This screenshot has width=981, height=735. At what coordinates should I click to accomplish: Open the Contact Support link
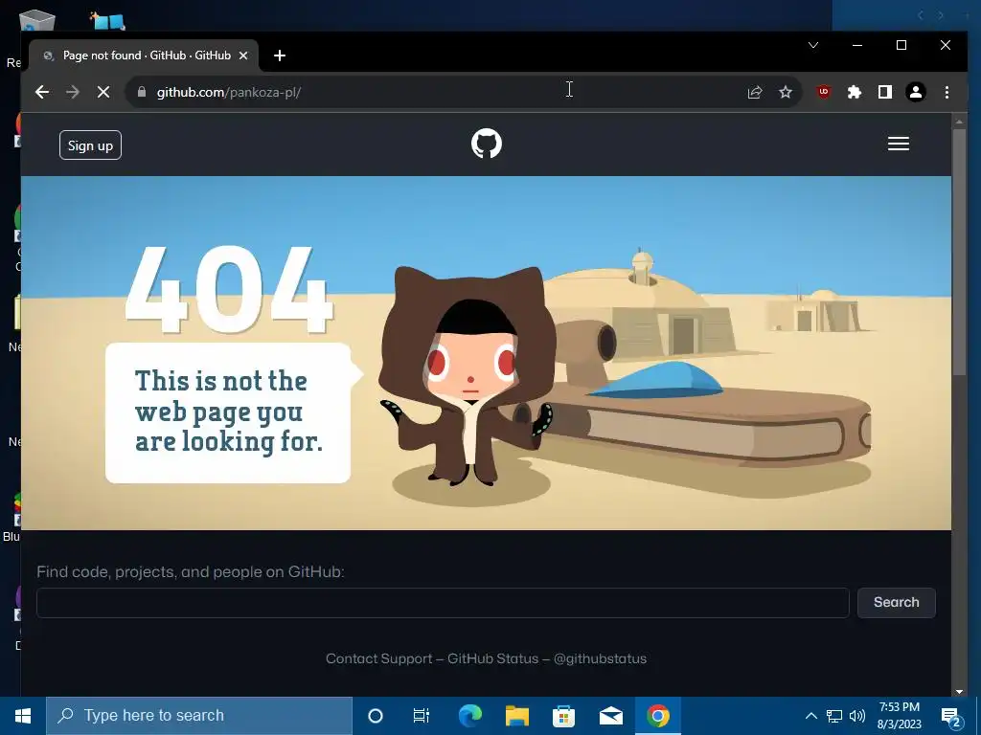coord(378,658)
